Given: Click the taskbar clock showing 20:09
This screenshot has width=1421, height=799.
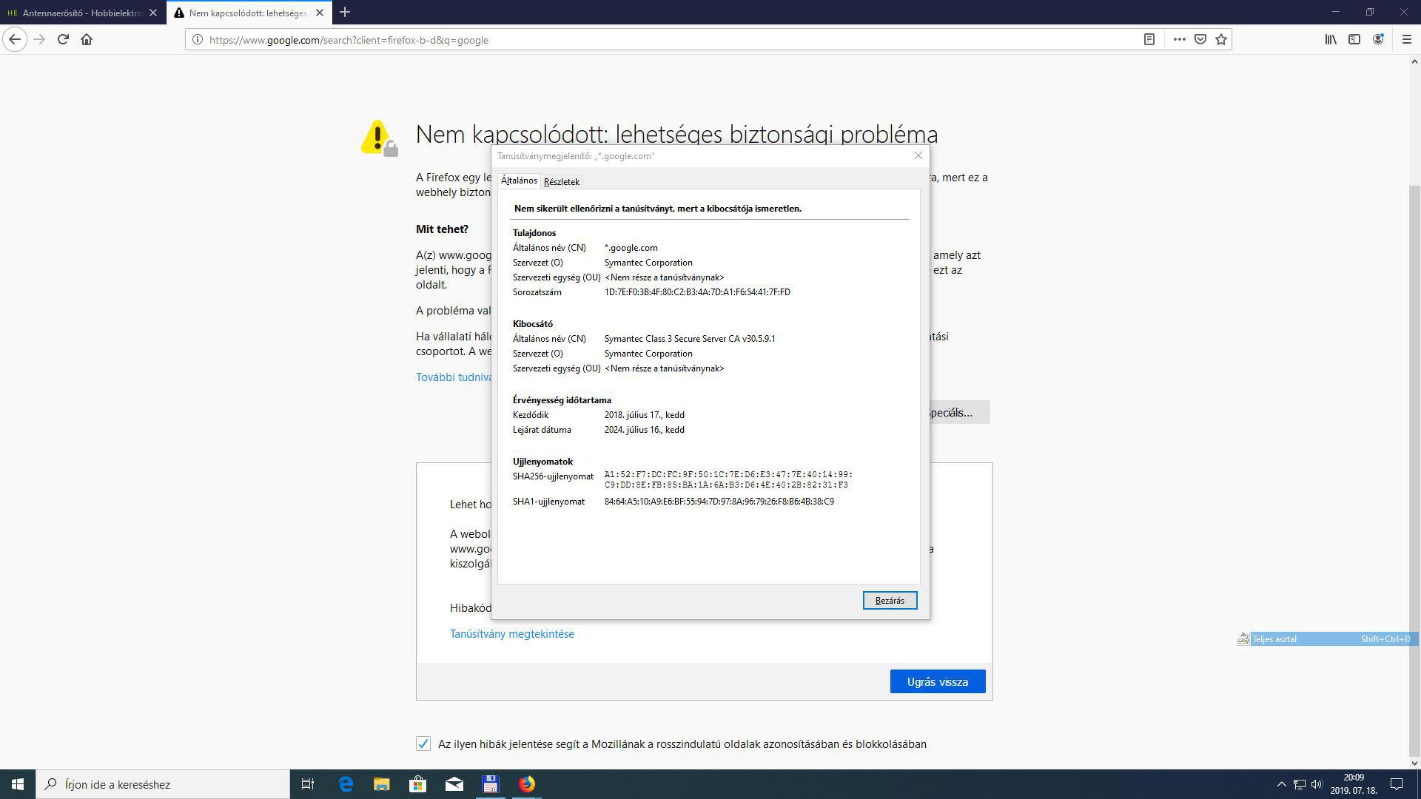Looking at the screenshot, I should click(1354, 784).
